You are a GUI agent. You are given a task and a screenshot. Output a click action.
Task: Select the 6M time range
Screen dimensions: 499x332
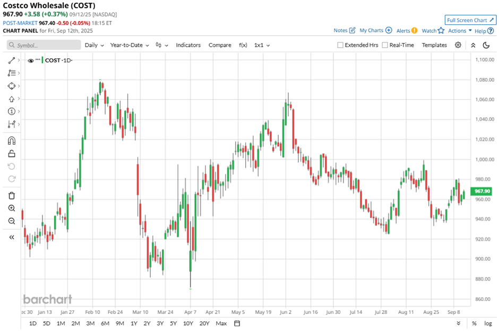105,324
